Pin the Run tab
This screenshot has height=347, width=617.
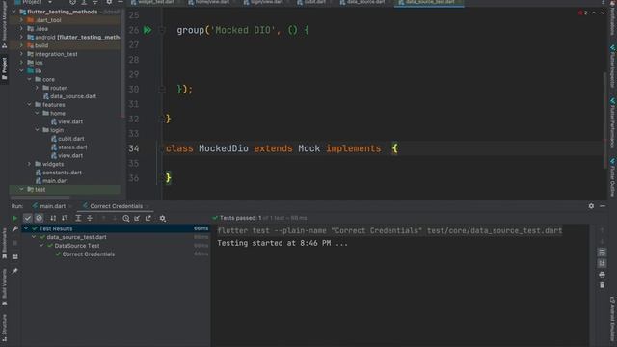point(15,271)
